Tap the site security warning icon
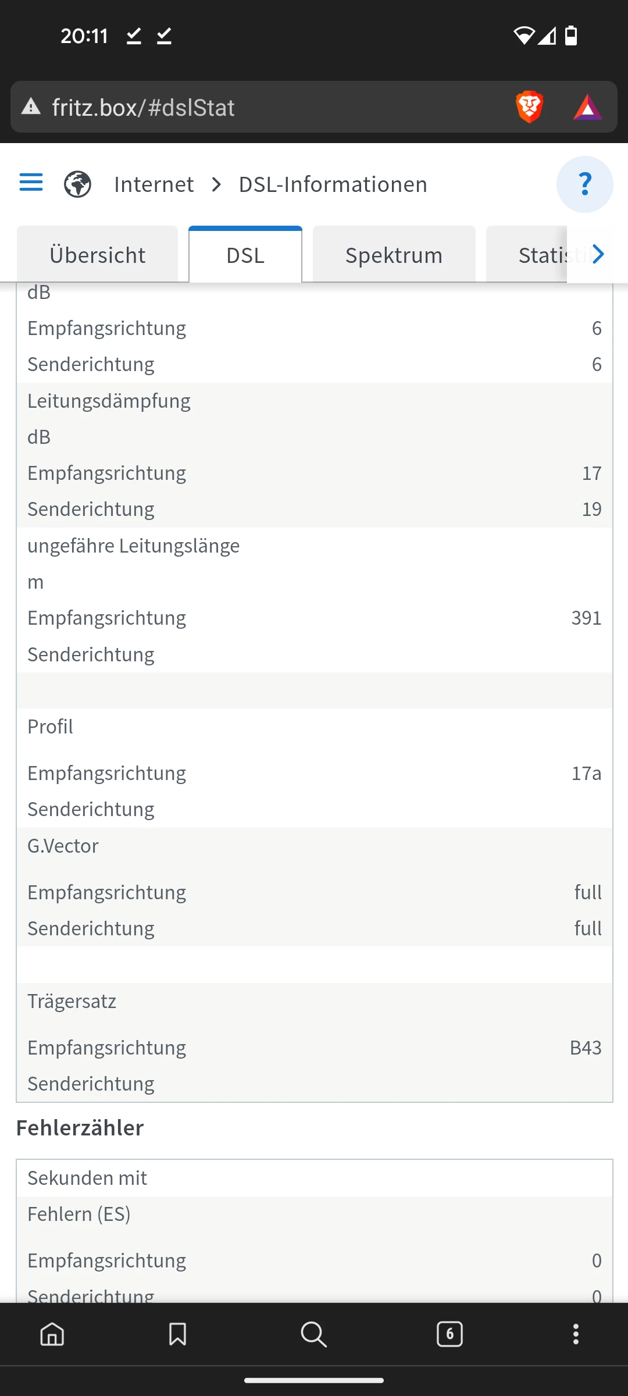 pyautogui.click(x=31, y=107)
